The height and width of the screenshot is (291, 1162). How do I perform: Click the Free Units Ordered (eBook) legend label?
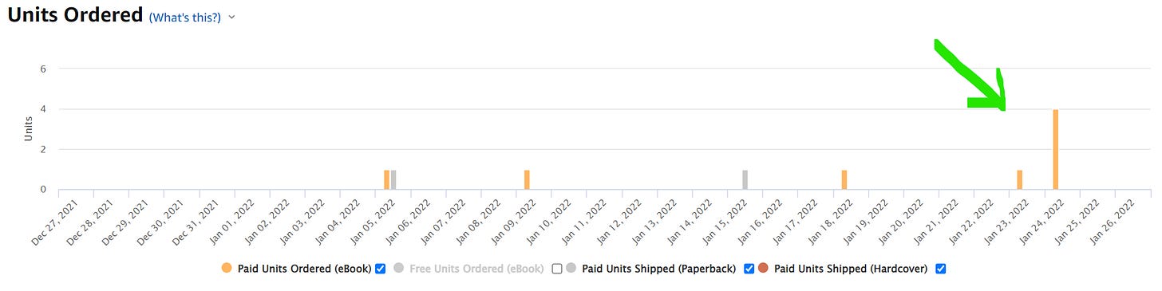click(x=476, y=269)
